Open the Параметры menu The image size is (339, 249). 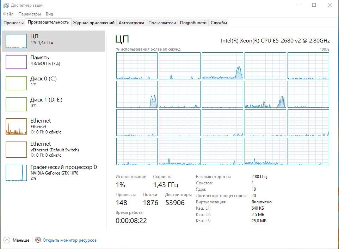tap(30, 14)
